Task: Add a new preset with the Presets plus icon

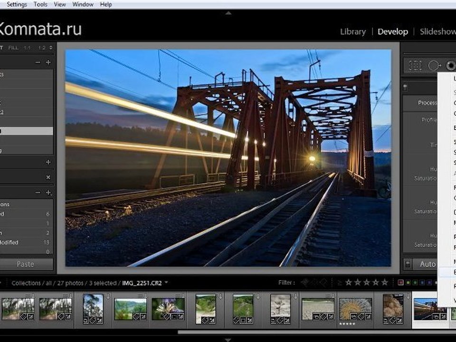Action: (48, 62)
